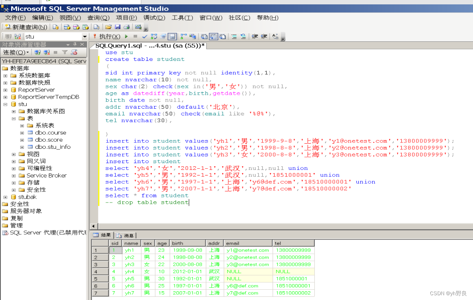Click the New Query (新建查询) button
Viewport: 473px width, 300px height.
tap(26, 27)
